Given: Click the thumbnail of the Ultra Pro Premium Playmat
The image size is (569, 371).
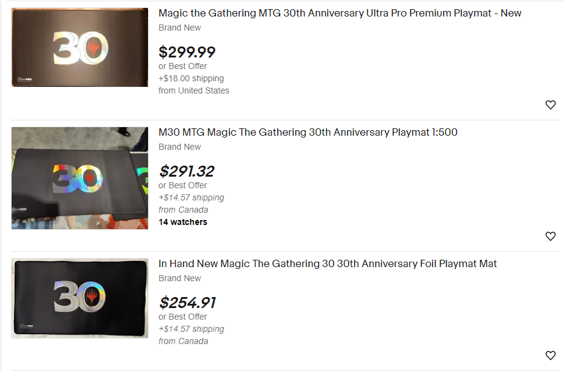Looking at the screenshot, I should (x=80, y=47).
